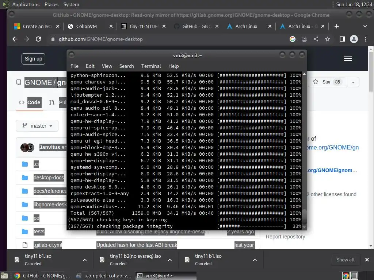The width and height of the screenshot is (374, 280).
Task: Open Chrome three-dot menu
Action: 366,39
